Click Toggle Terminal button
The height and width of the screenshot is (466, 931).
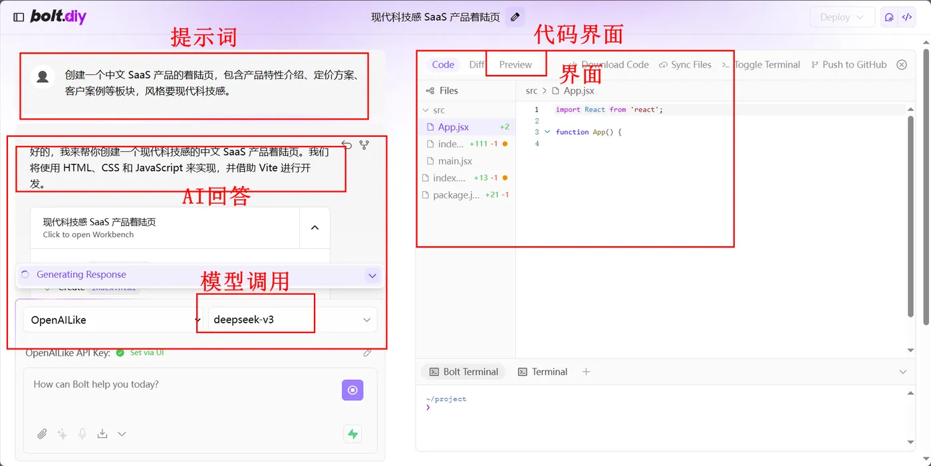point(761,64)
